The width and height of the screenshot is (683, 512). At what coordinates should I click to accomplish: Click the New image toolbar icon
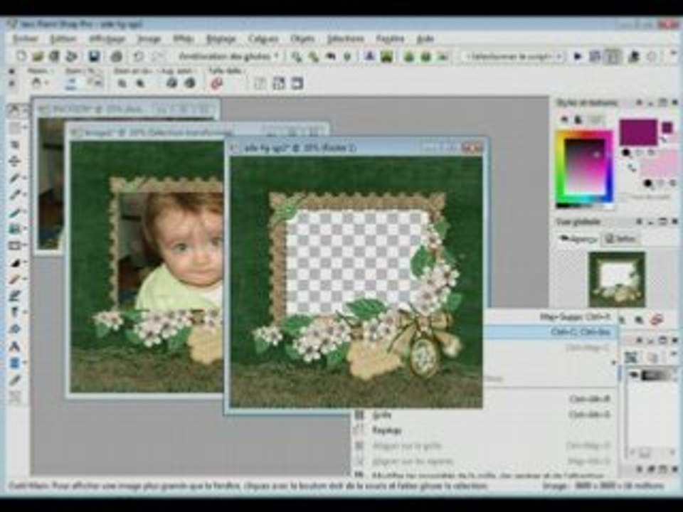21,56
